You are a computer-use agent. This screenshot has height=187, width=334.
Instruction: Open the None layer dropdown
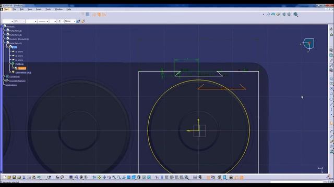pyautogui.click(x=70, y=21)
